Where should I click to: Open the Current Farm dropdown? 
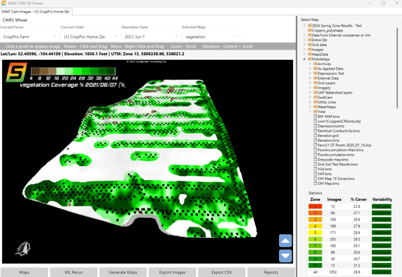[x=30, y=37]
